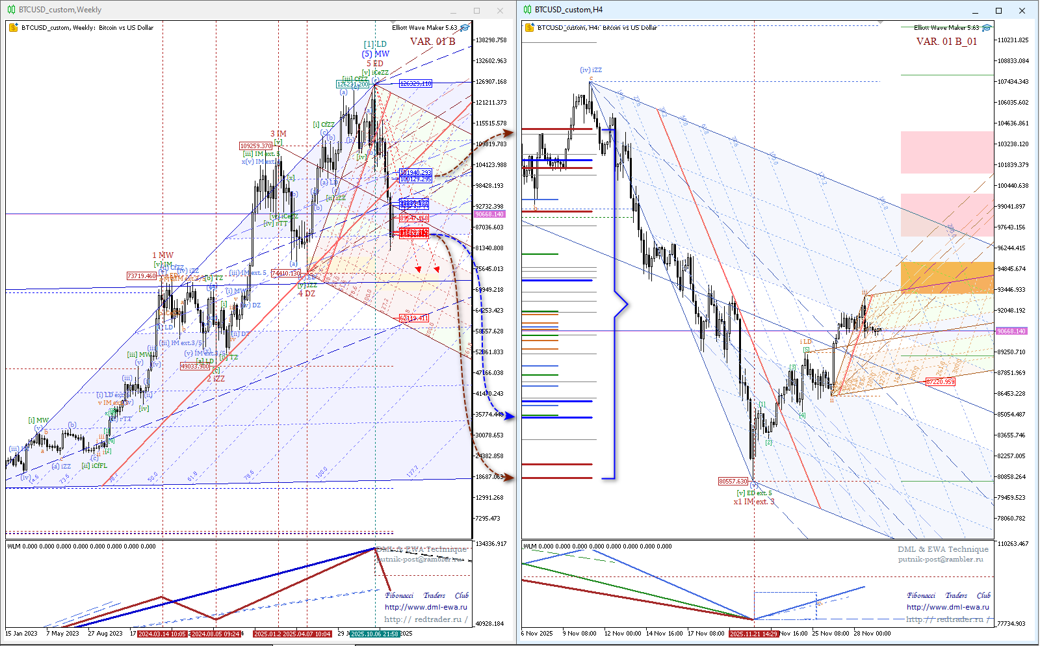Viewport: 1040px width, 646px height.
Task: Click the Elliott Wave Maker cap icon in Weekly chart
Action: (465, 28)
